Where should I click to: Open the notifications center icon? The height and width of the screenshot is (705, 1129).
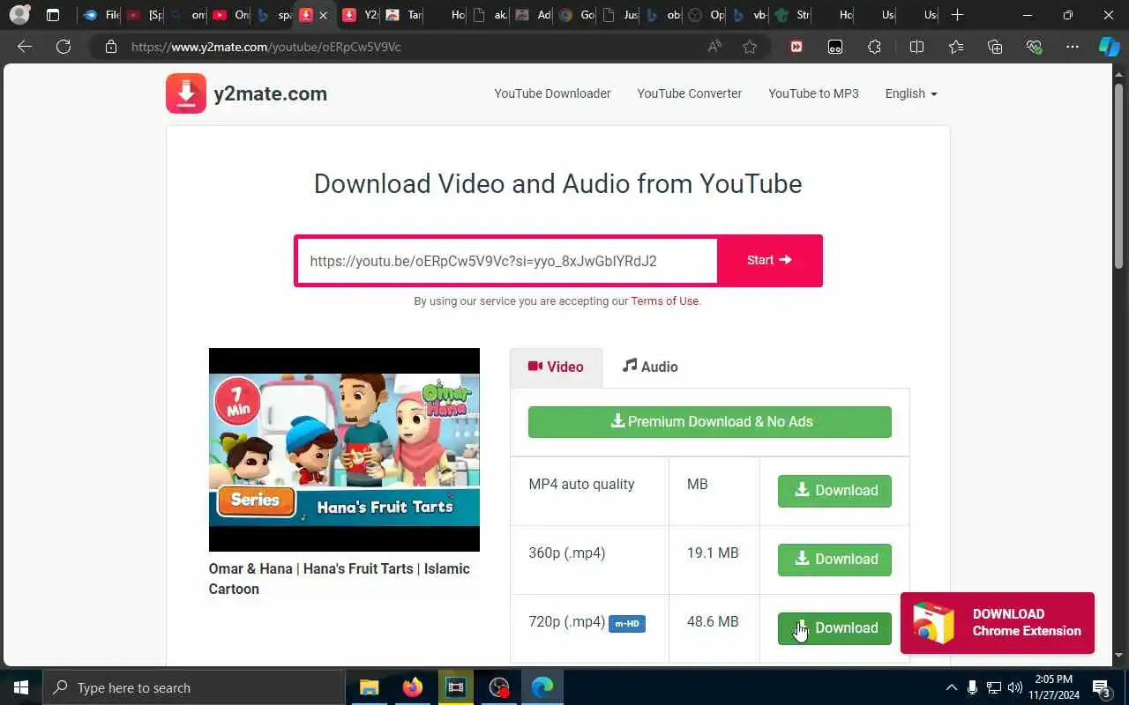tap(1102, 687)
